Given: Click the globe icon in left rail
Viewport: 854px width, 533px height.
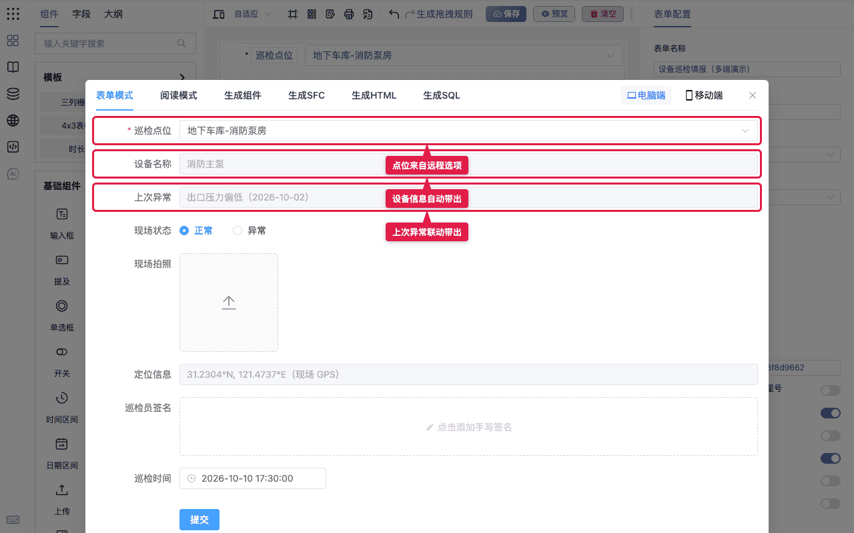Looking at the screenshot, I should (13, 121).
